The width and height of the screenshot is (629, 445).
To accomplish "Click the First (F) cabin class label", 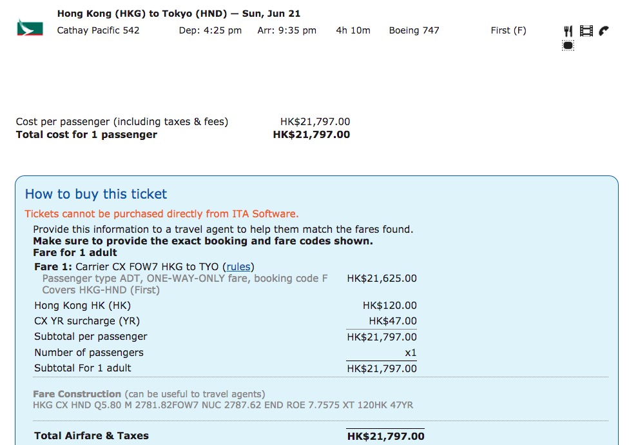I will point(508,30).
